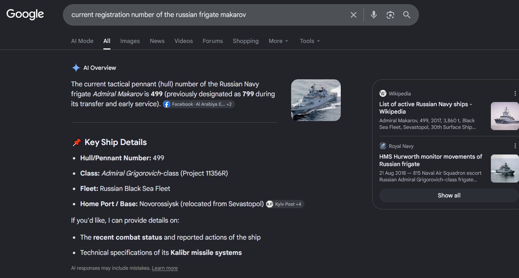Viewport: 519px width, 278px height.
Task: Start voice search with microphone icon
Action: point(374,15)
